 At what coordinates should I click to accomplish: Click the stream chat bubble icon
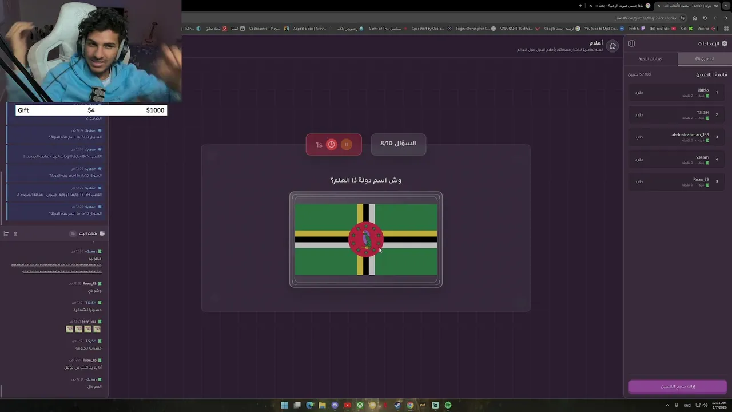pos(102,233)
